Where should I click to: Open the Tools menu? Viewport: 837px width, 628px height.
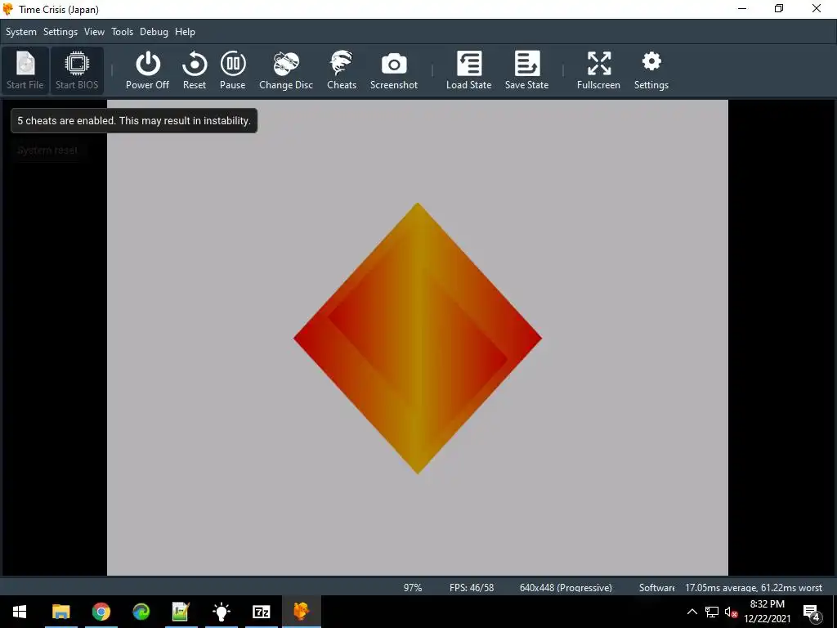(123, 32)
